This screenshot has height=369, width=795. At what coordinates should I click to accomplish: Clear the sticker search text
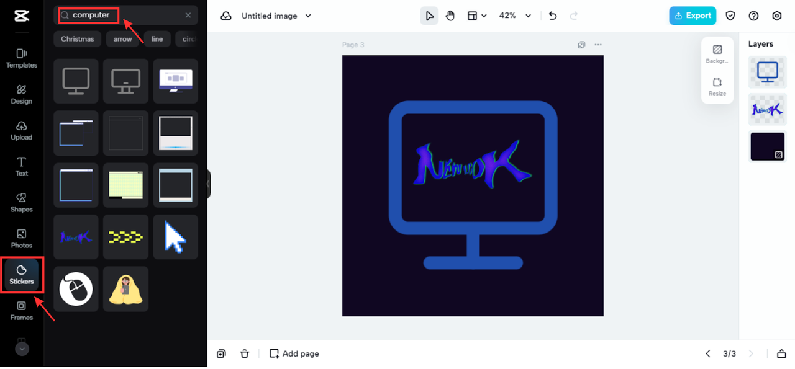pos(188,15)
